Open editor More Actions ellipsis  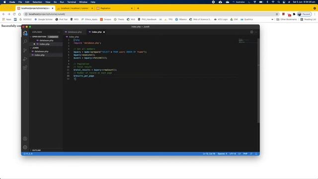(x=256, y=32)
